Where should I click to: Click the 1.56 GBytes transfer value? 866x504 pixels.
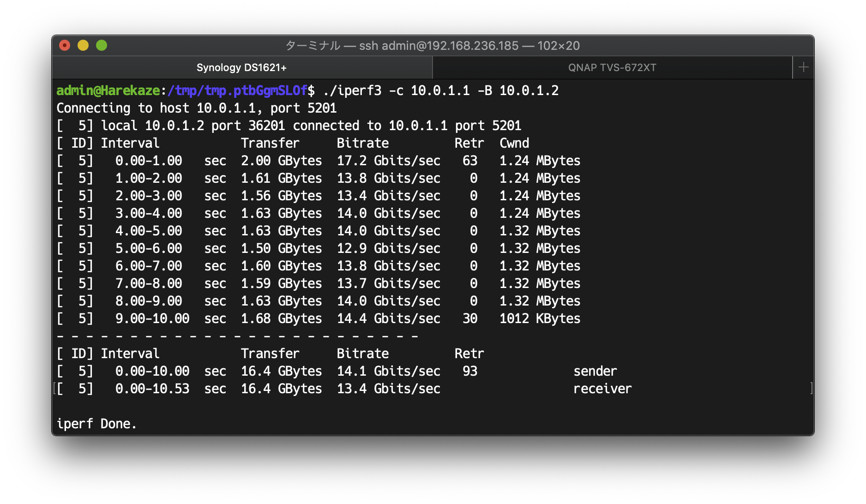pos(281,196)
